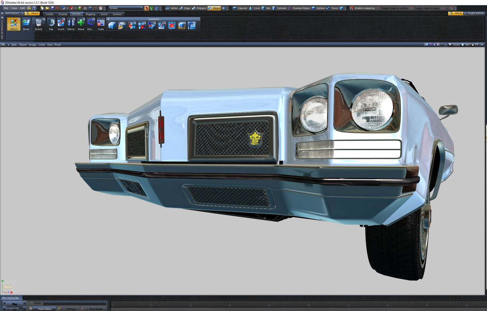Toggle the X axis constraint
Screen dimensions: 487x311
tap(146, 8)
